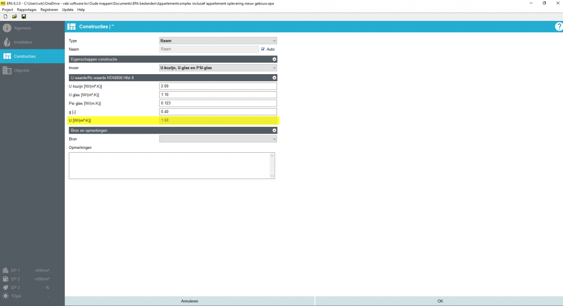Toggle the Auto checkbox next to Naam
Screen dimensions: 563x306
click(263, 49)
